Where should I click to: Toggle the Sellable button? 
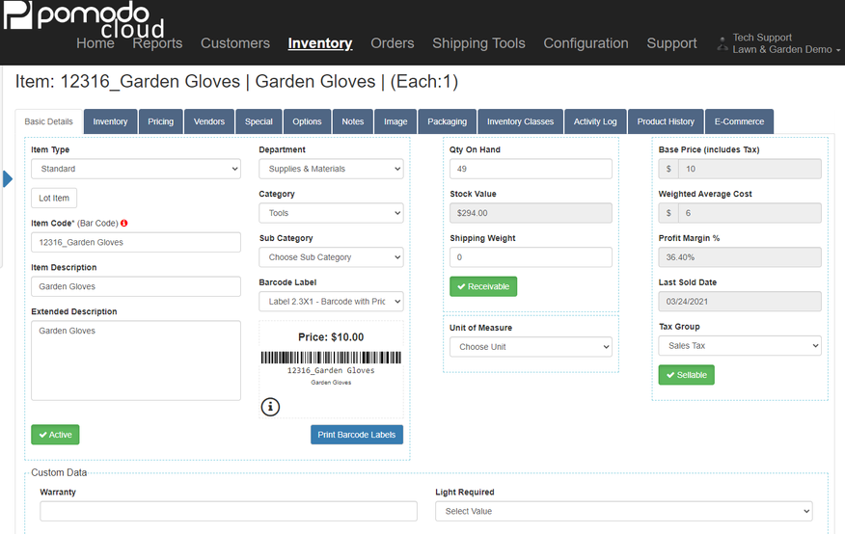coord(686,375)
